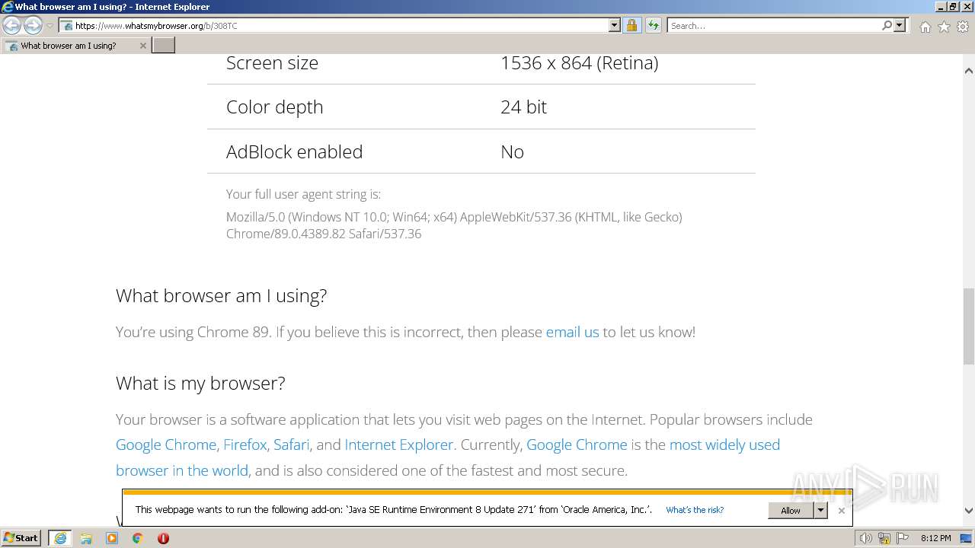Click the Internet Explorer taskbar icon

(x=60, y=538)
